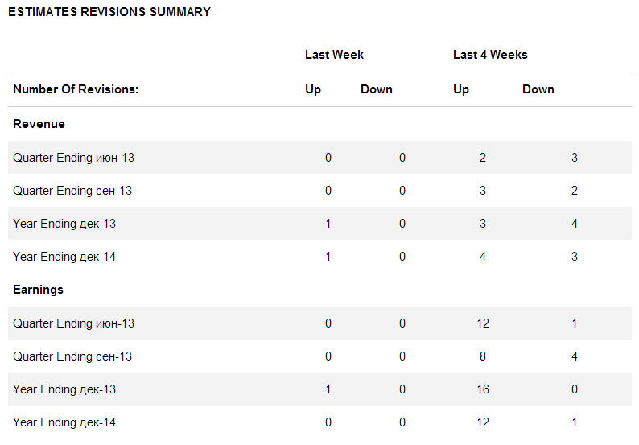Image resolution: width=639 pixels, height=445 pixels.
Task: Click the Up subheader under Last Week
Action: tap(313, 89)
